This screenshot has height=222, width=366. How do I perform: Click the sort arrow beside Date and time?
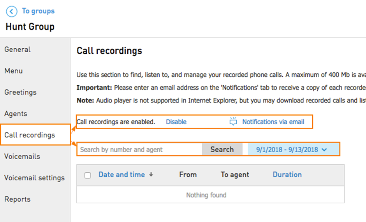[x=151, y=174]
